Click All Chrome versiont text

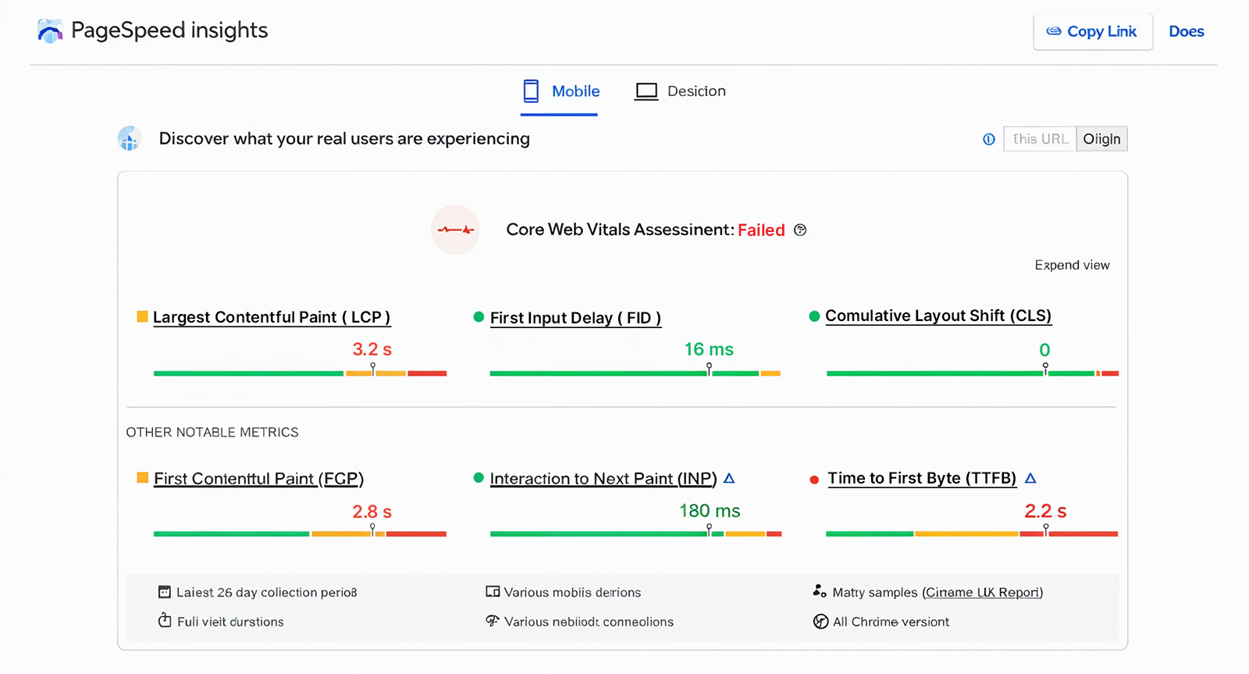coord(891,622)
